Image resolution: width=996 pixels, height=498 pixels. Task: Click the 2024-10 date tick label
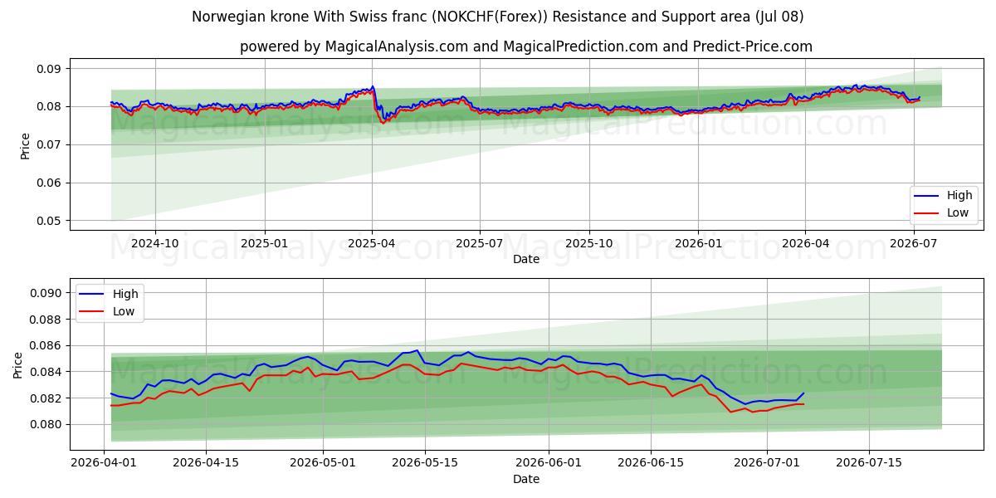(155, 243)
